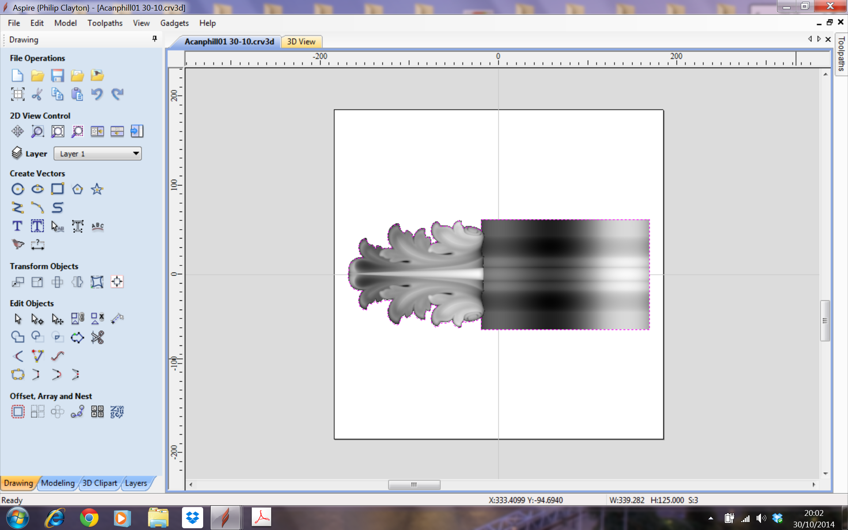This screenshot has width=848, height=530.
Task: Select the Draw Circle tool
Action: [x=18, y=189]
